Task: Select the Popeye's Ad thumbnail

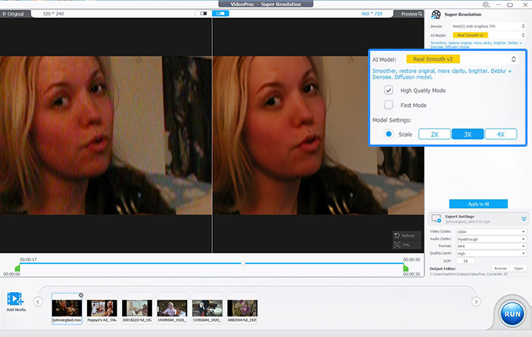Action: [x=102, y=308]
